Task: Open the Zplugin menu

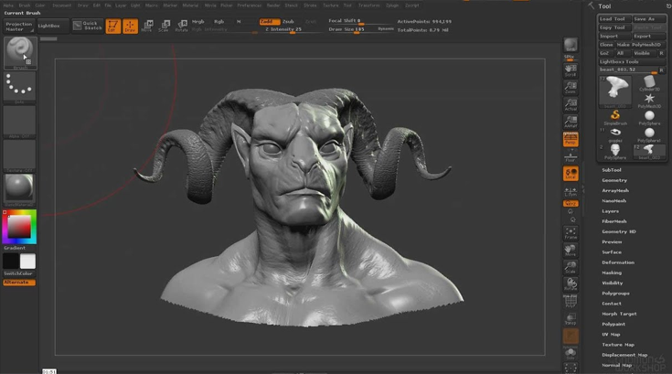Action: 392,5
